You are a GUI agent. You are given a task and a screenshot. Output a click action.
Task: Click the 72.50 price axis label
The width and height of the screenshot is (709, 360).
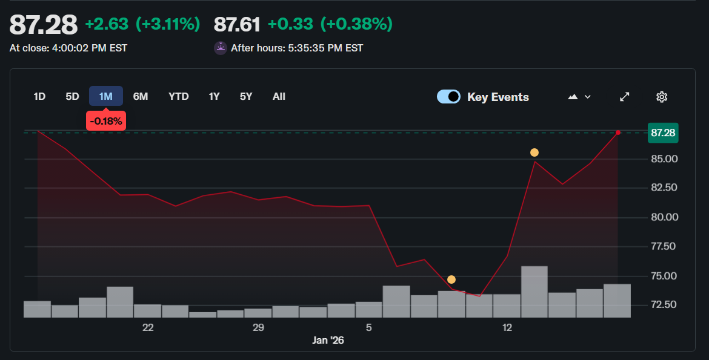click(x=664, y=304)
